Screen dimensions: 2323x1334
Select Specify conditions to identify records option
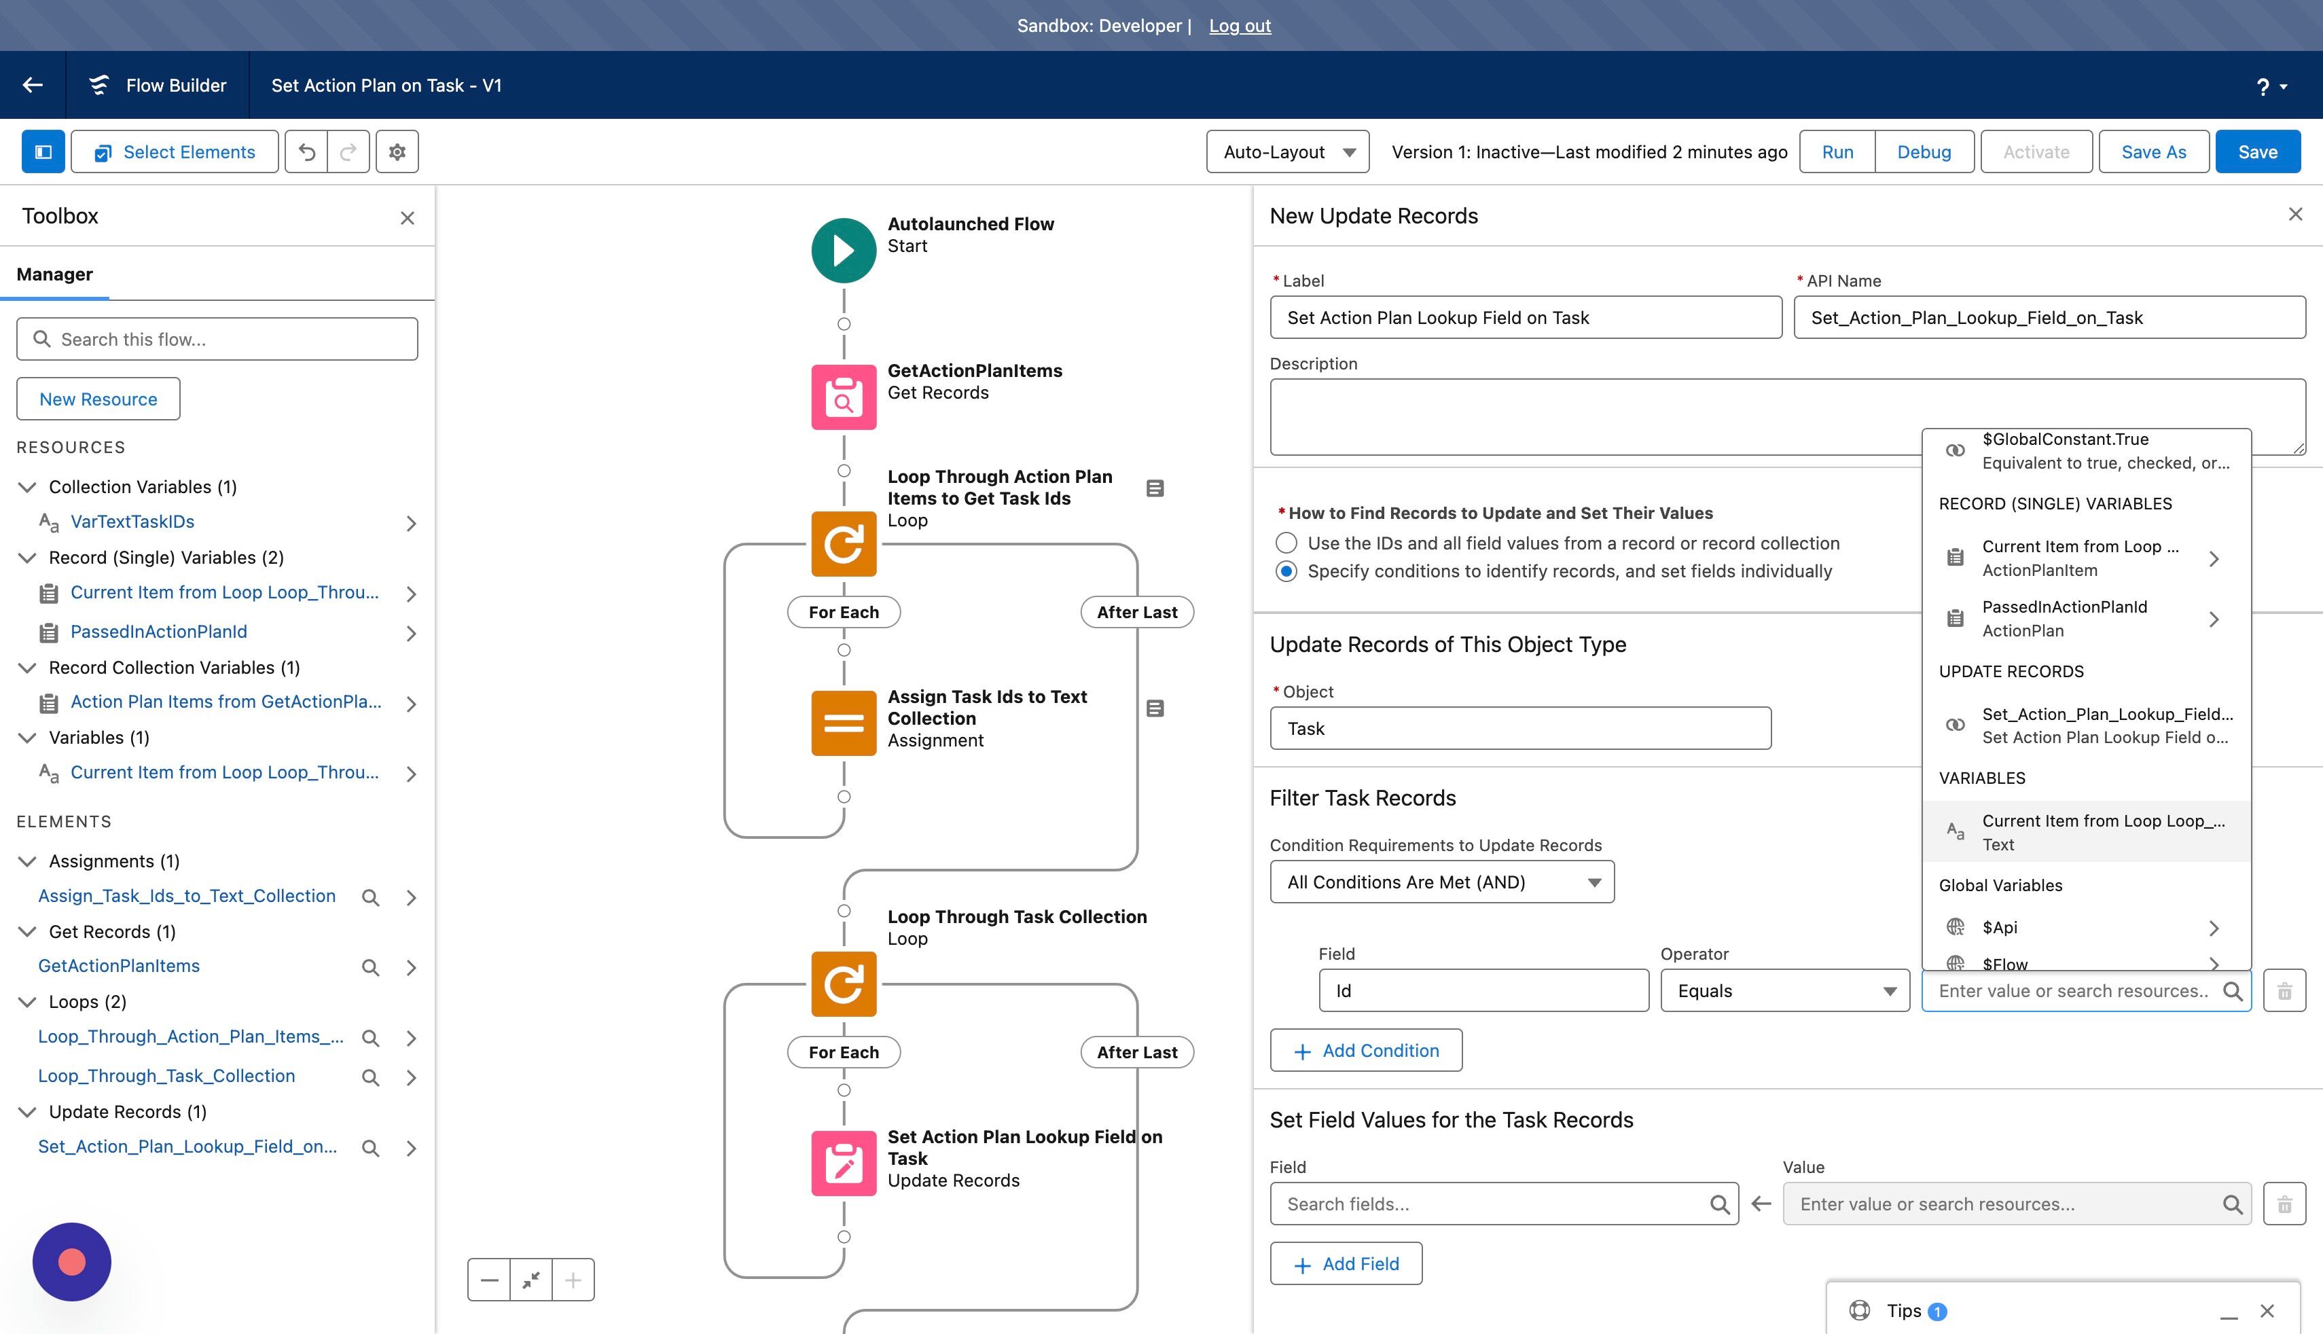tap(1286, 572)
